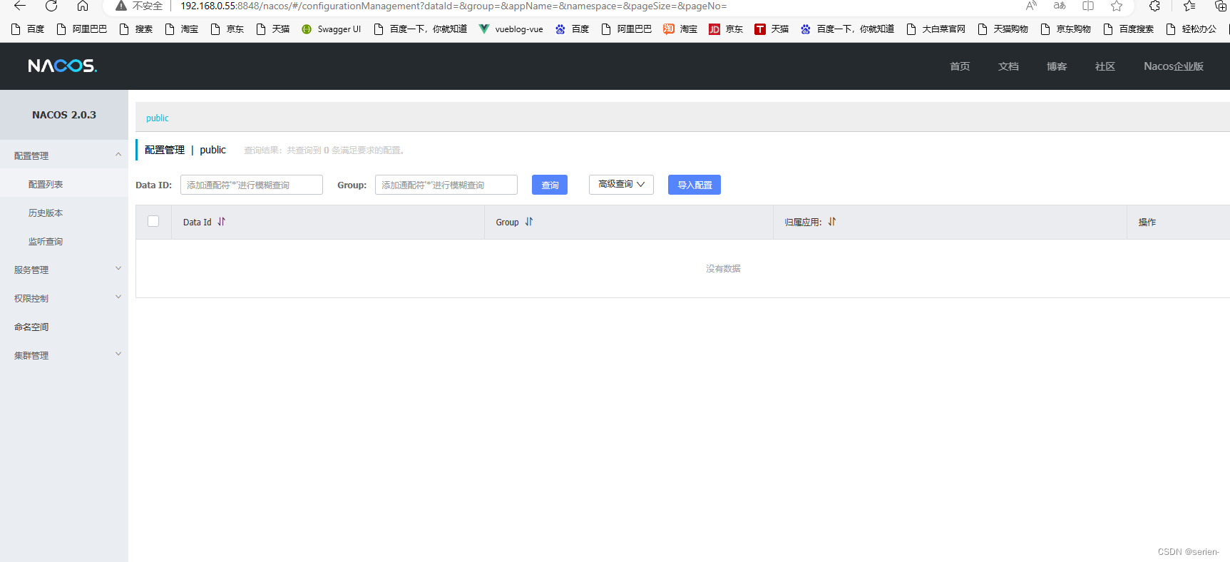This screenshot has height=562, width=1230.
Task: Tick the select-all checkbox in table header
Action: tap(153, 221)
